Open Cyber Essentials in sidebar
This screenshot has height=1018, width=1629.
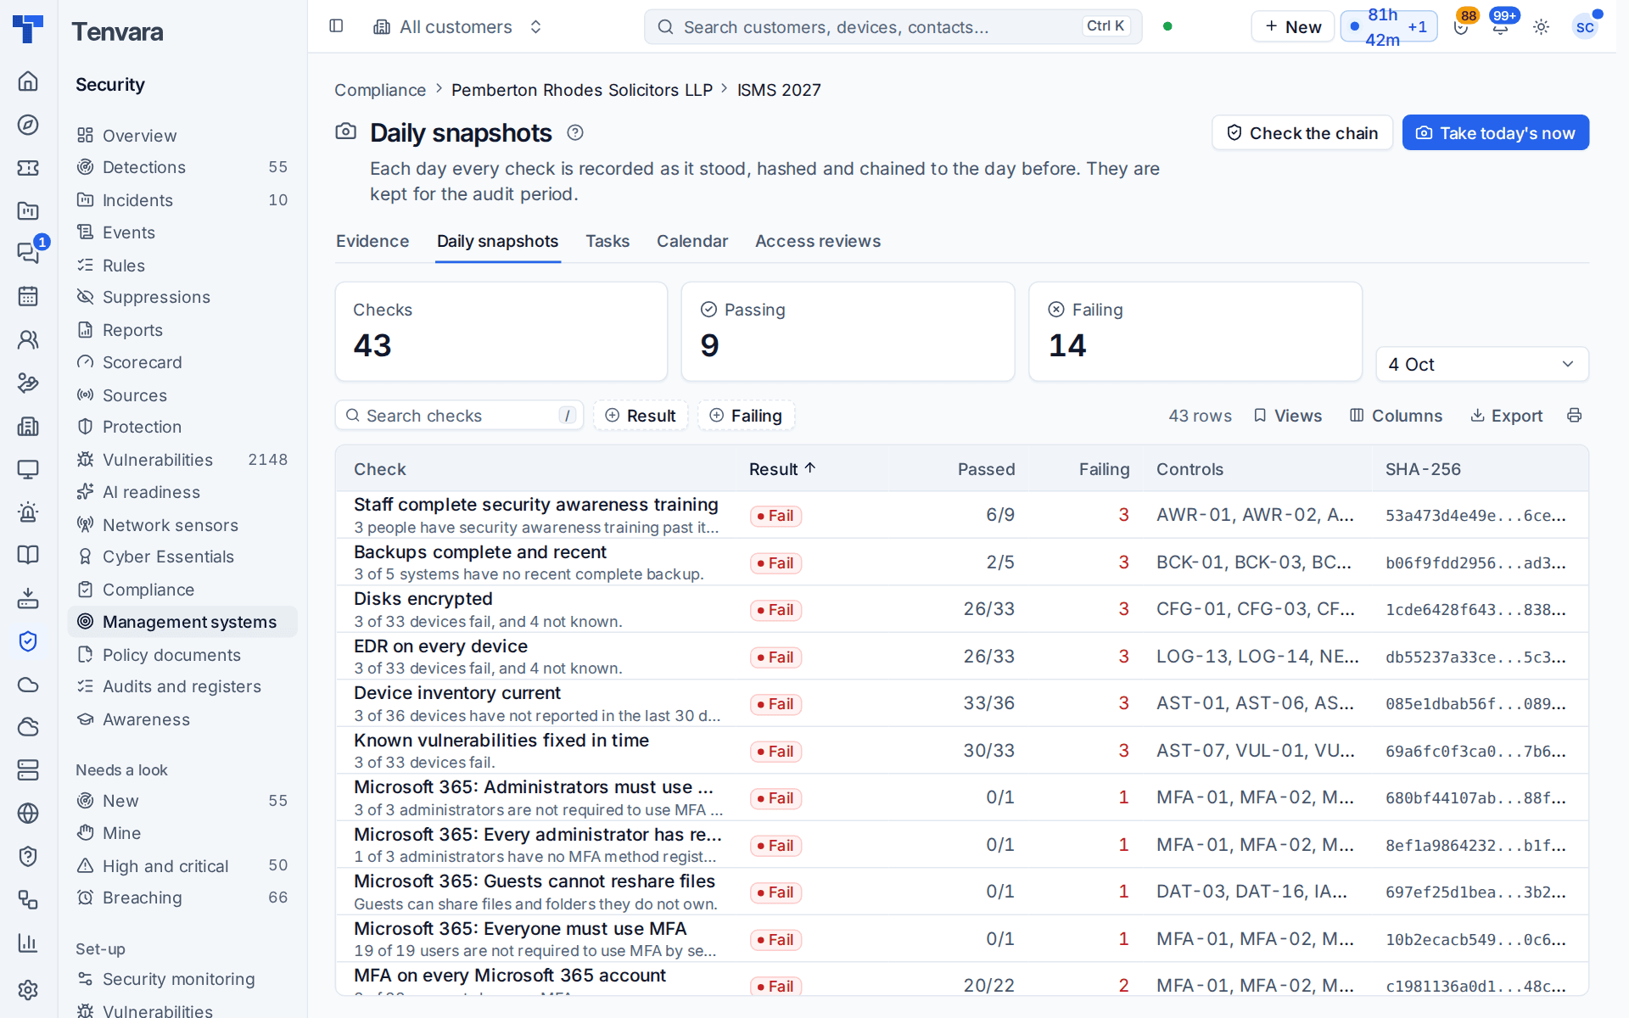[182, 557]
